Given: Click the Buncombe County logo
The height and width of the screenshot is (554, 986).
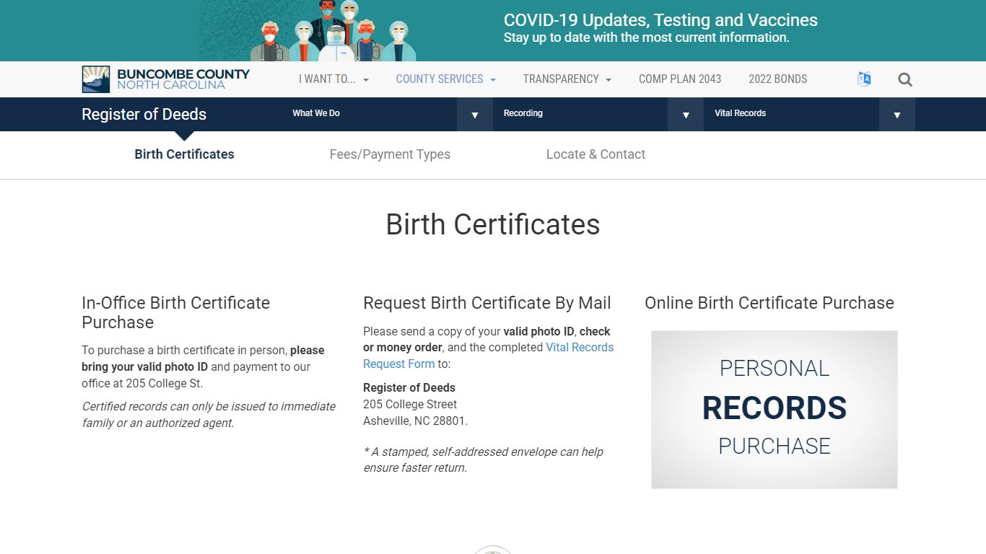Looking at the screenshot, I should [166, 79].
